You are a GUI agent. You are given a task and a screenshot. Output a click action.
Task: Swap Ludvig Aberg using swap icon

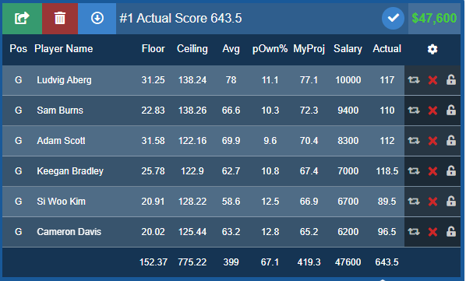tap(414, 80)
